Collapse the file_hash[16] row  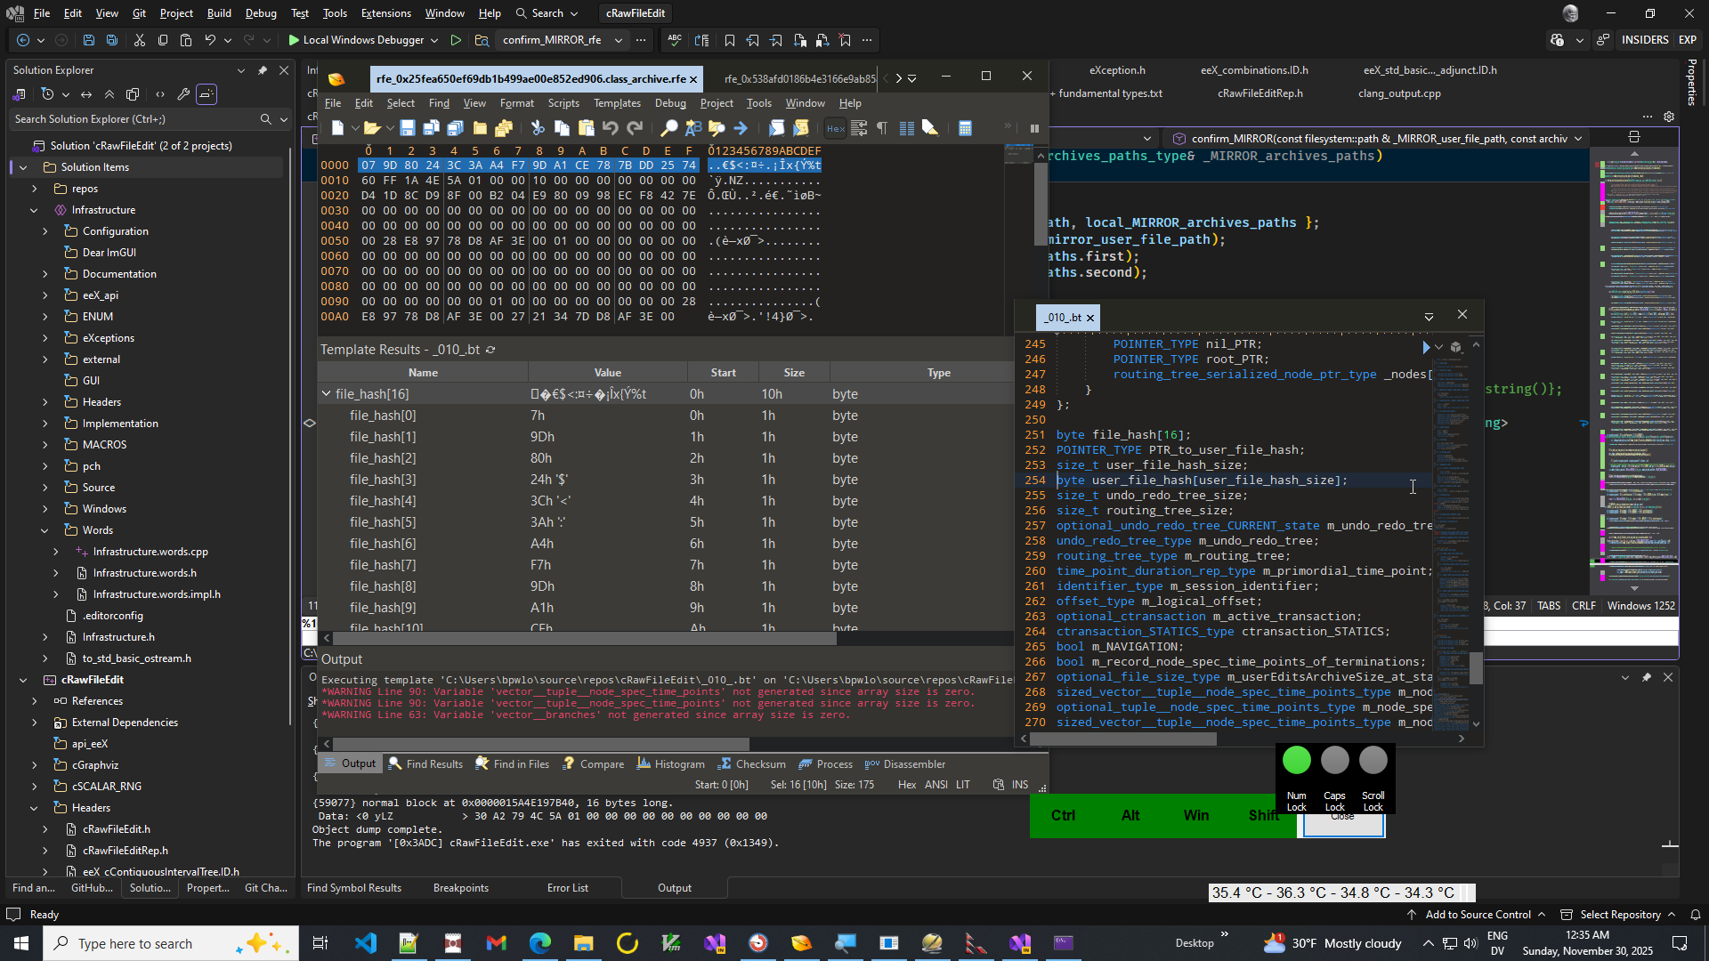(326, 393)
